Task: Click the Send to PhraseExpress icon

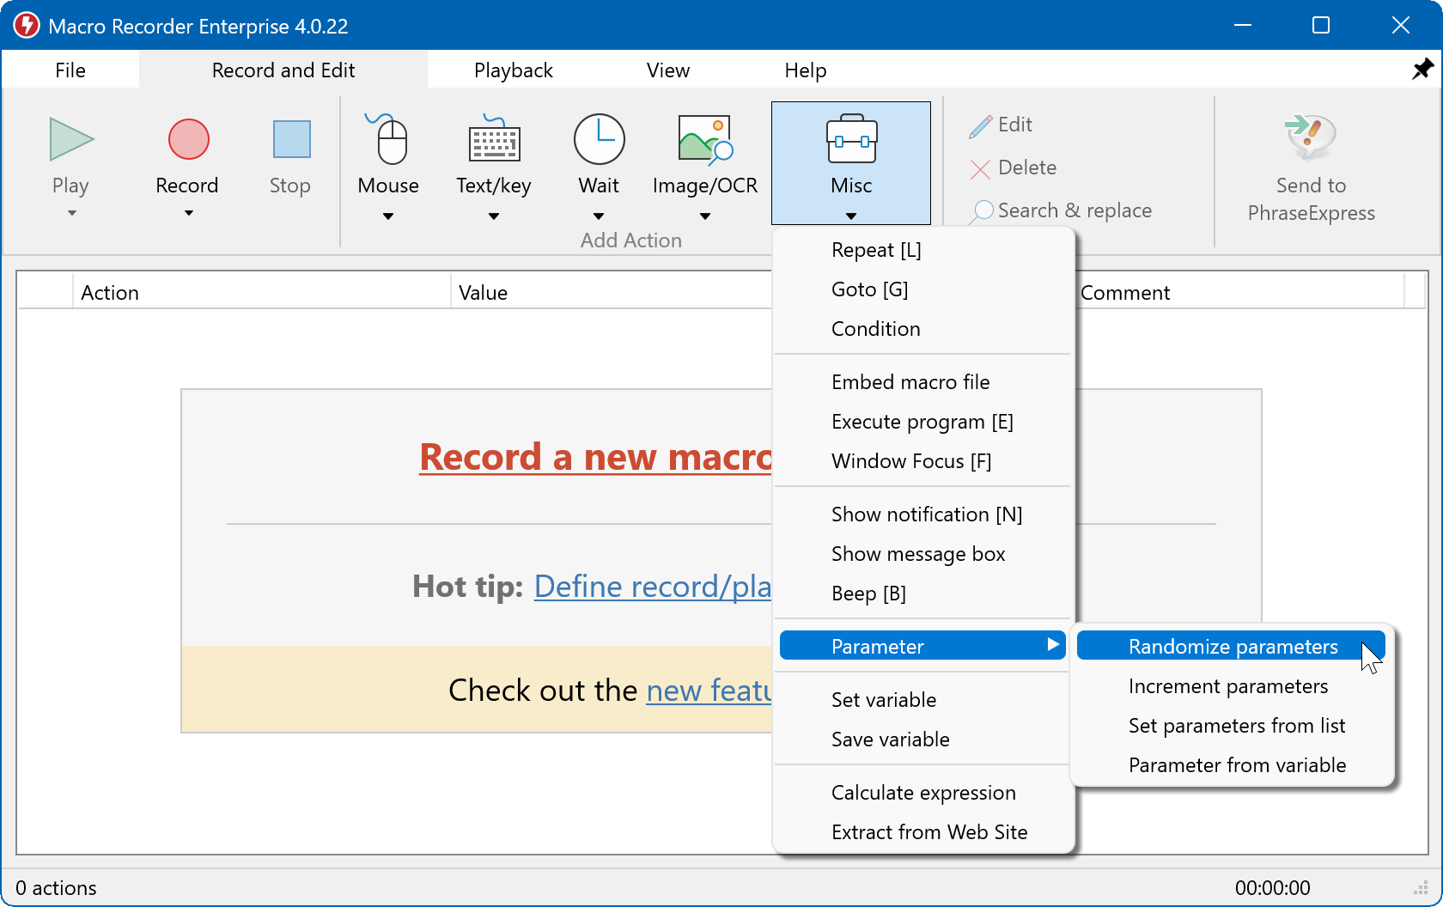Action: [1310, 137]
